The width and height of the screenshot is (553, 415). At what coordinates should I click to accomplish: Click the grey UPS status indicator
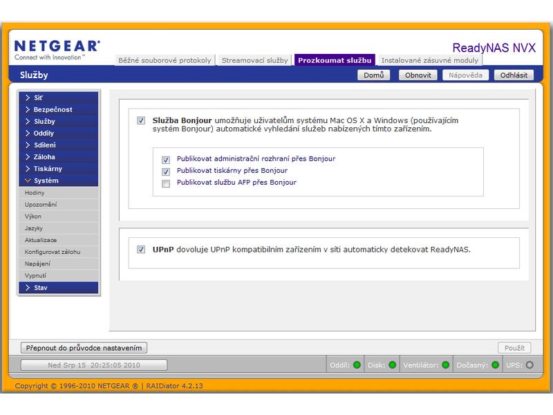[x=529, y=365]
